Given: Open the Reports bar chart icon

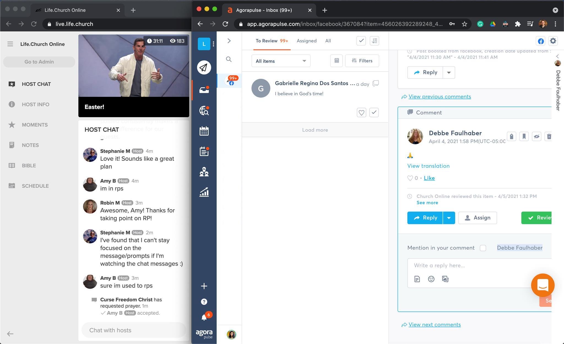Looking at the screenshot, I should pos(204,192).
